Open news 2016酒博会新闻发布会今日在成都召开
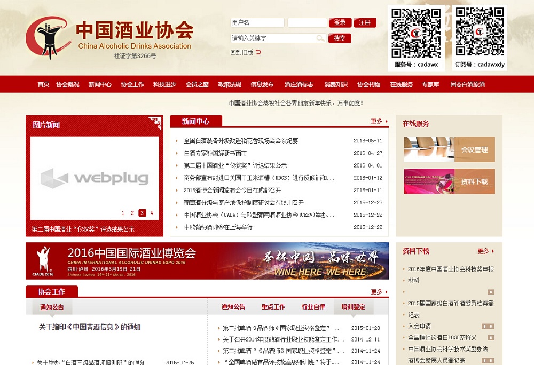Image resolution: width=534 pixels, height=365 pixels. click(232, 190)
